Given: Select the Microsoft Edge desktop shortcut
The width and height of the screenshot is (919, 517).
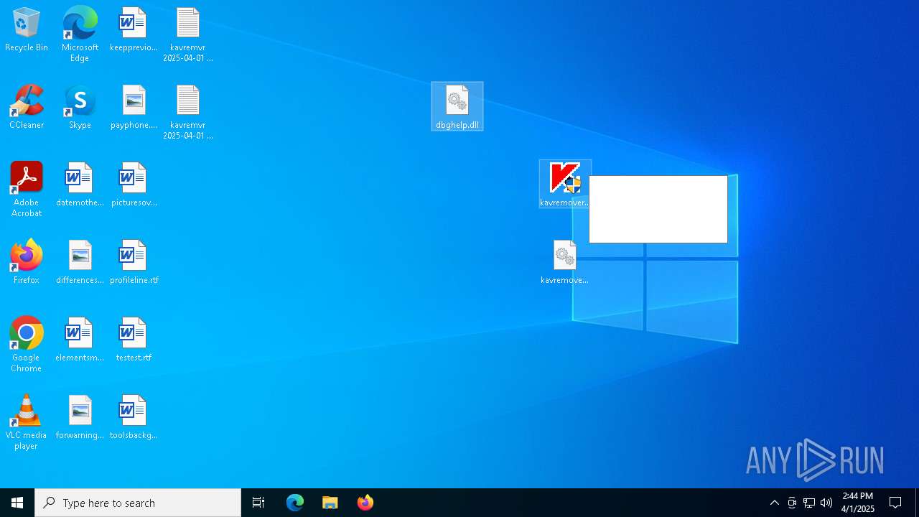Looking at the screenshot, I should pos(80,34).
